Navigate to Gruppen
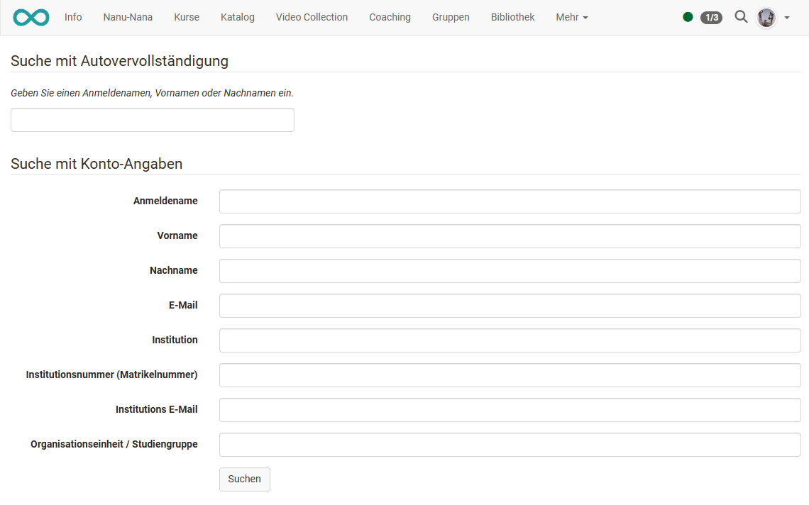The width and height of the screenshot is (809, 505). pos(451,17)
